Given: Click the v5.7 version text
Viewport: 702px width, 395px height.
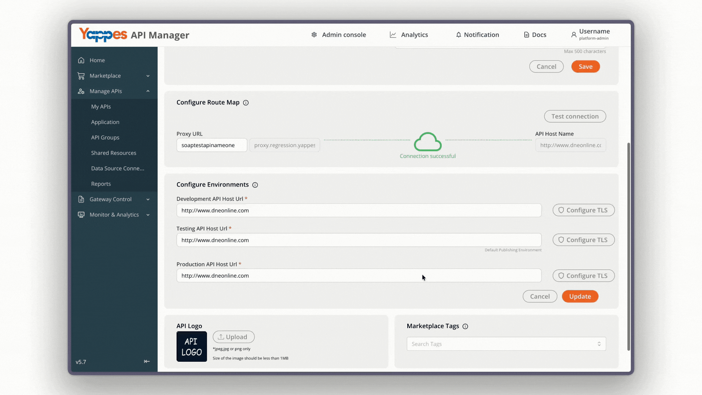Looking at the screenshot, I should [x=81, y=362].
